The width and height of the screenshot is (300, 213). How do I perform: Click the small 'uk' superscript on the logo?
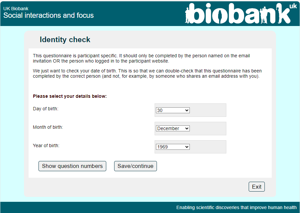[293, 6]
